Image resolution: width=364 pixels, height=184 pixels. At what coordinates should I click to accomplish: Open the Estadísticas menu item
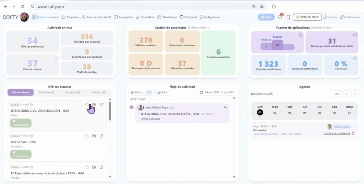(x=145, y=17)
